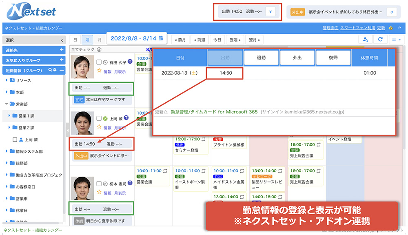Expand the 情報システム部 folder
Screen dimensions: 408x235
click(x=6, y=151)
